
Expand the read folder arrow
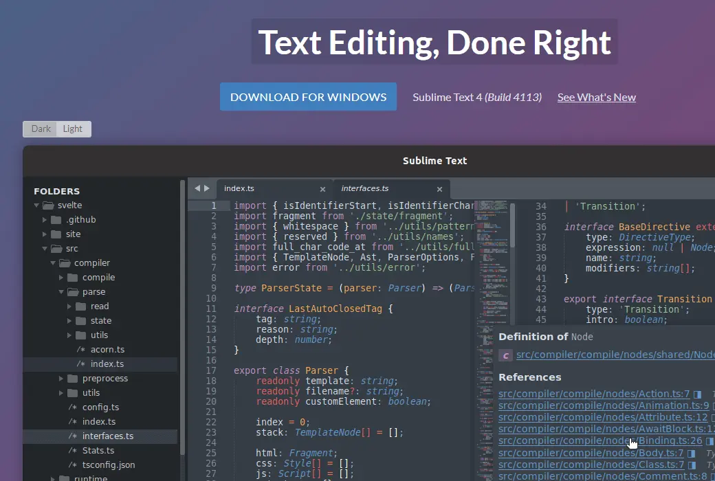[x=69, y=306]
